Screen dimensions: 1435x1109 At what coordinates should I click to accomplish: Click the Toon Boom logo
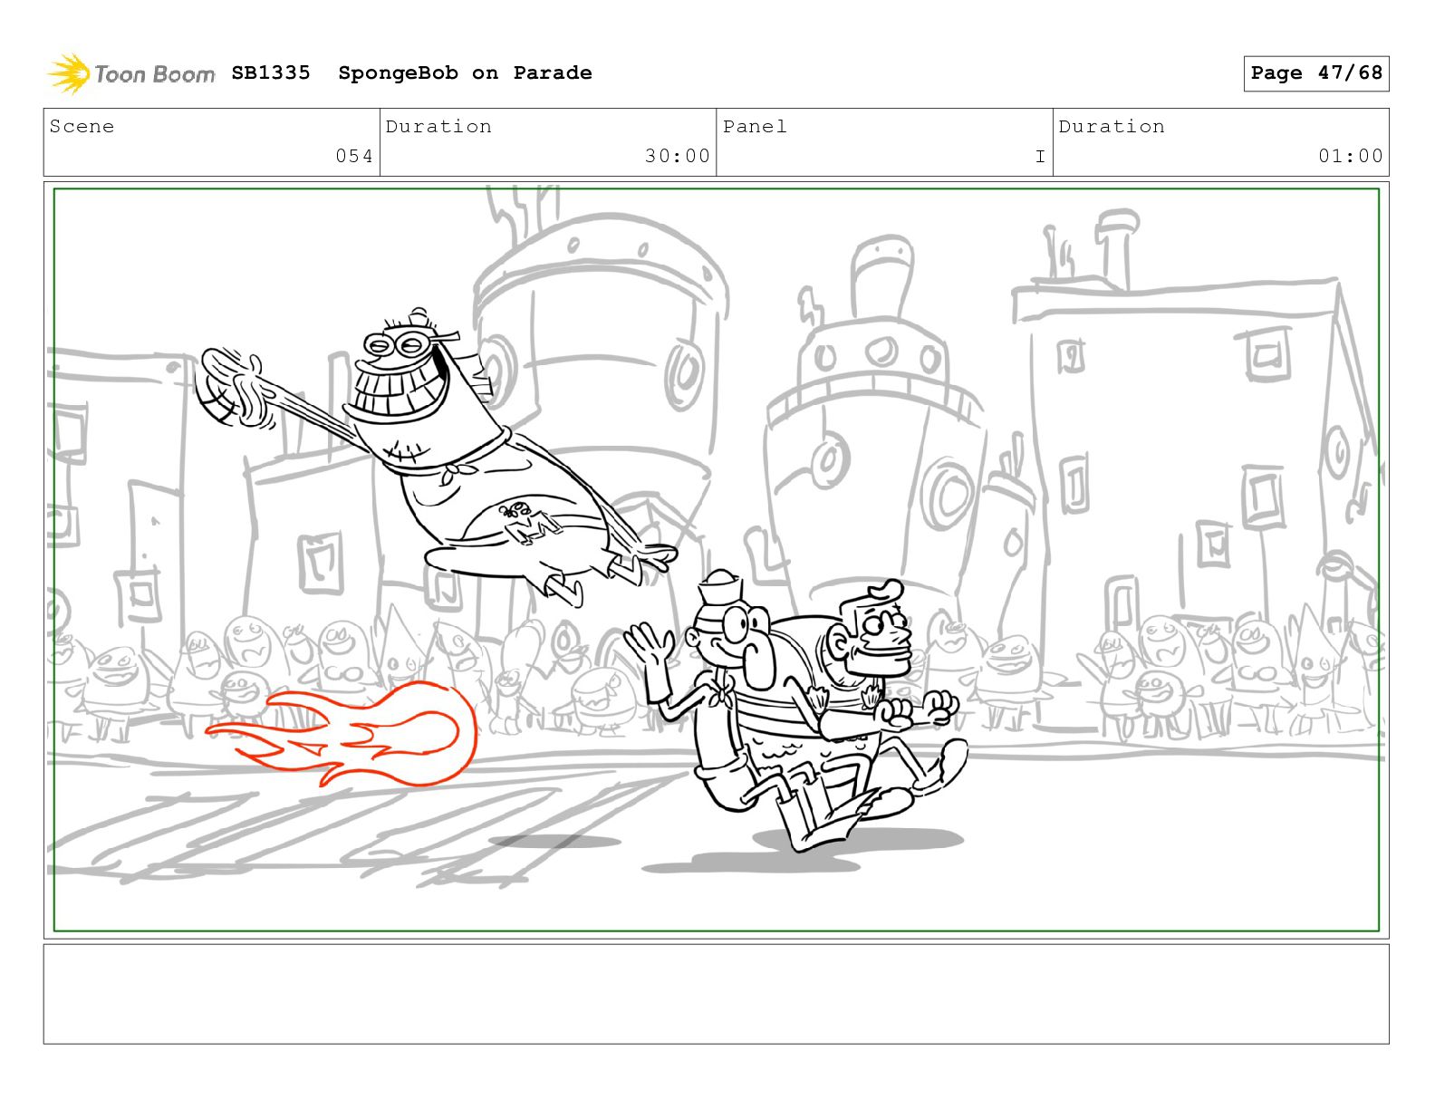131,73
